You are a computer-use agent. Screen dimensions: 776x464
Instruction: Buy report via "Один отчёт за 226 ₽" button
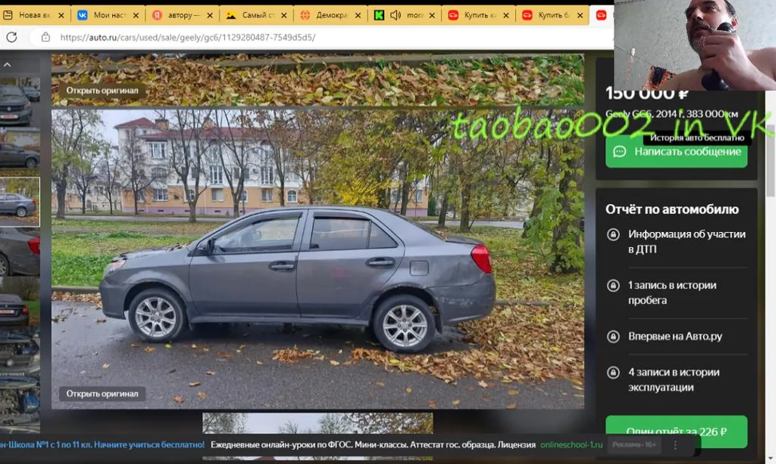tap(676, 432)
